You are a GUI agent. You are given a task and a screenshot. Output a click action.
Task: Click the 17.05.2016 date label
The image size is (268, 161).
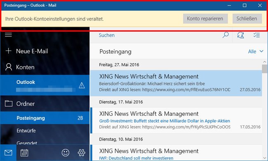[x=250, y=127]
